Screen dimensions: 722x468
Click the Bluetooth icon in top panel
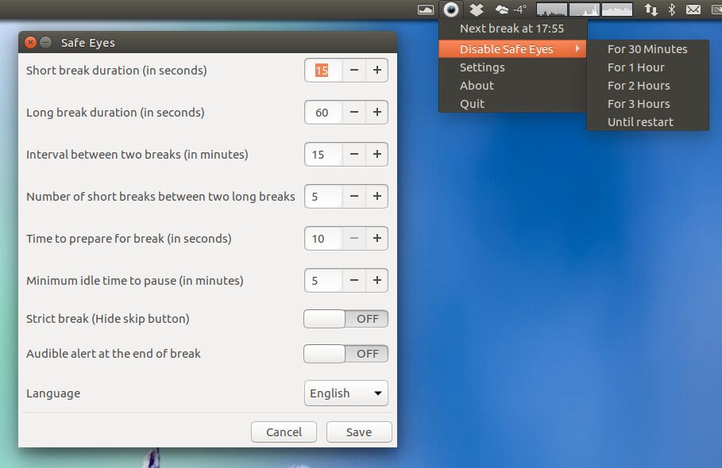(671, 10)
